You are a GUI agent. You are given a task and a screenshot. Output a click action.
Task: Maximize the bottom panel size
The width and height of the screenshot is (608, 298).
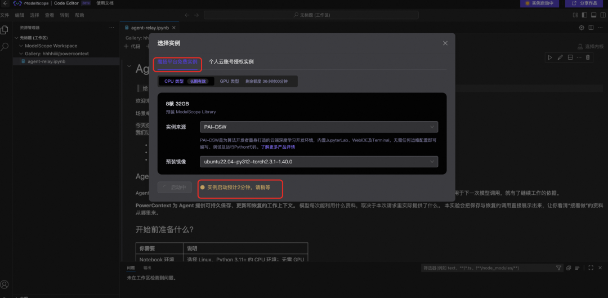click(x=591, y=268)
